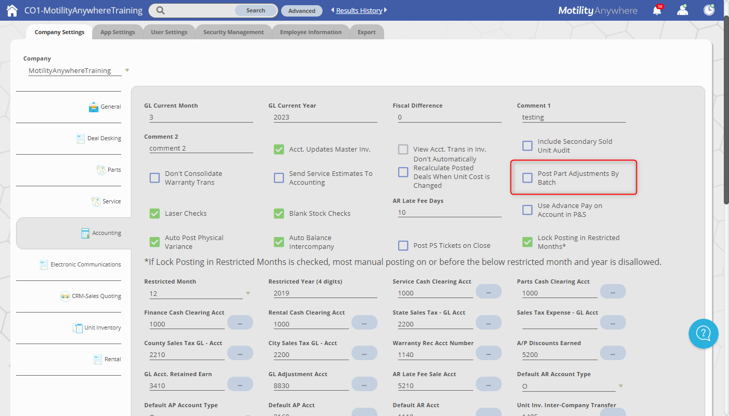
Task: Uncheck Acct. Updates Master Inv.
Action: click(x=279, y=150)
